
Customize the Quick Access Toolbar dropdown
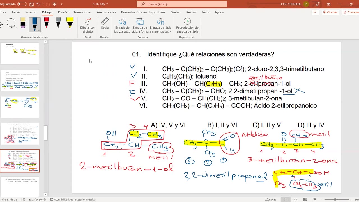click(x=61, y=4)
